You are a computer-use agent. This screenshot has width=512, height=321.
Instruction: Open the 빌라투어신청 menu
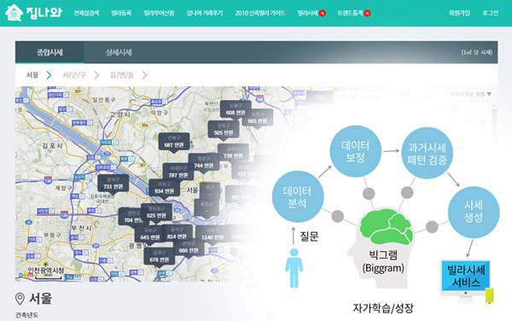159,13
